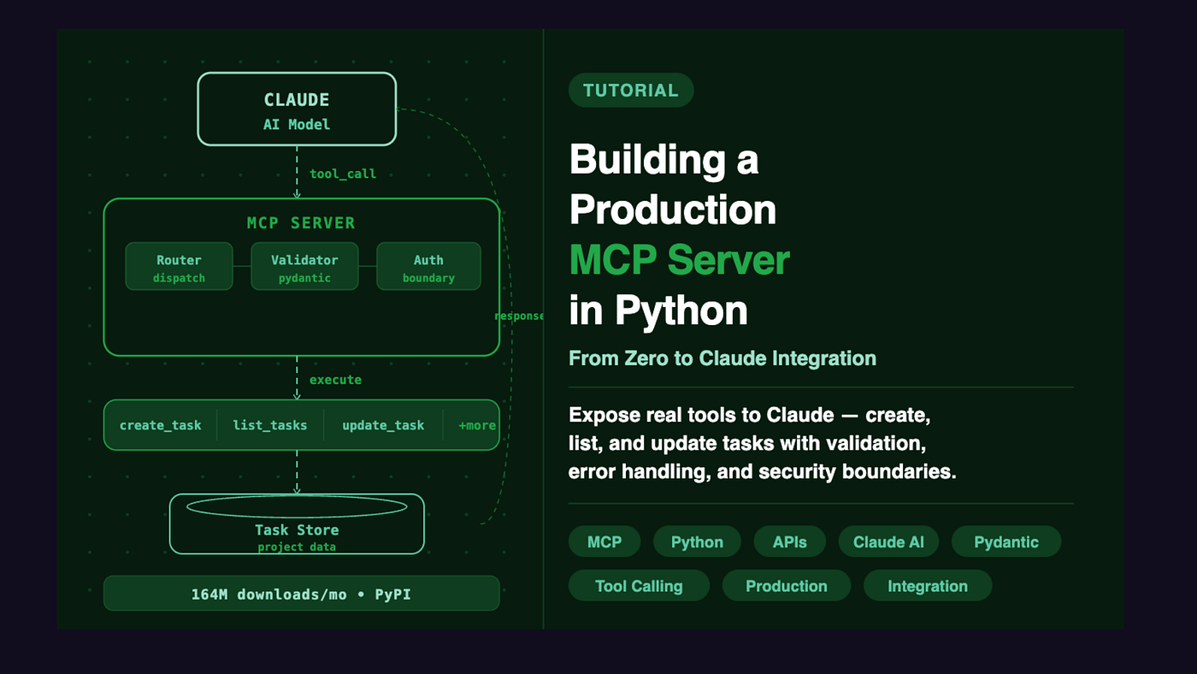
Task: Click the Task Store cylinder
Action: tap(297, 523)
